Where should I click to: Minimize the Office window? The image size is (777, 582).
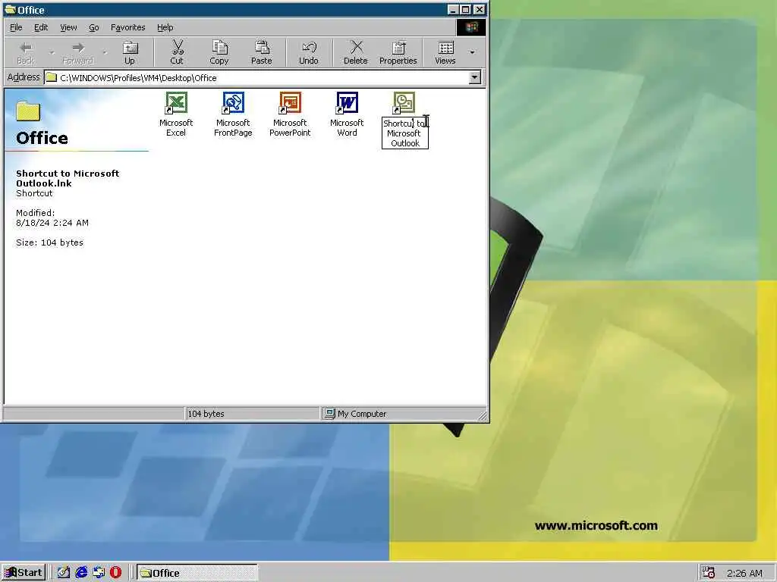453,9
